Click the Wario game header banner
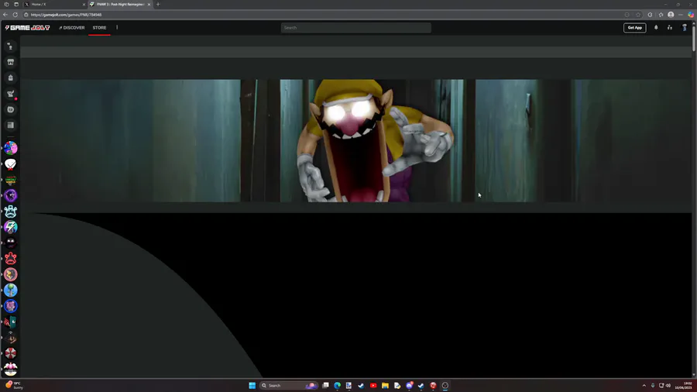 355,140
